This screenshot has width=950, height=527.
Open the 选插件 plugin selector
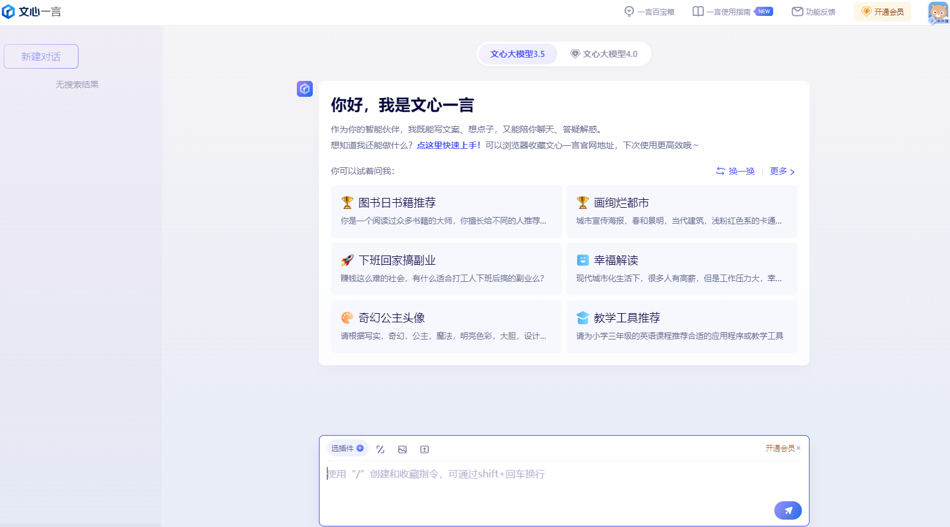[347, 449]
